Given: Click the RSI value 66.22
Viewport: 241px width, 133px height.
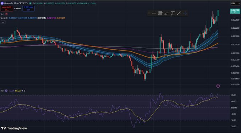Looking at the screenshot, I should click(18, 91).
